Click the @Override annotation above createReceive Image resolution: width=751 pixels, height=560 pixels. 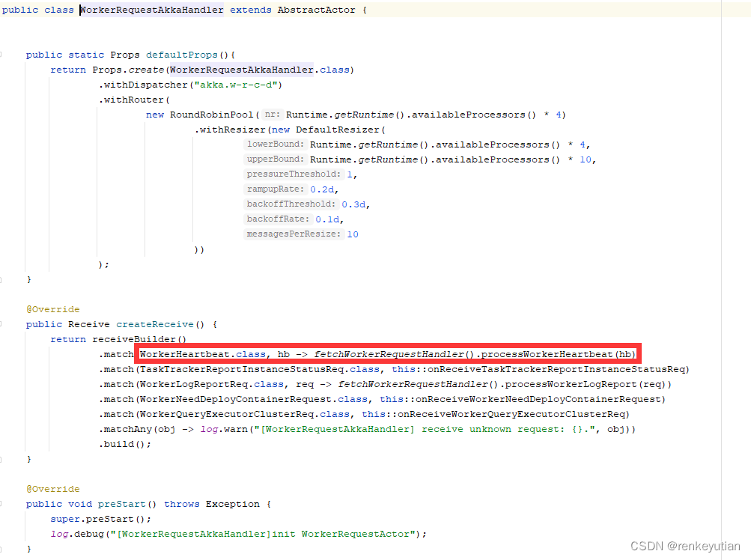point(53,309)
